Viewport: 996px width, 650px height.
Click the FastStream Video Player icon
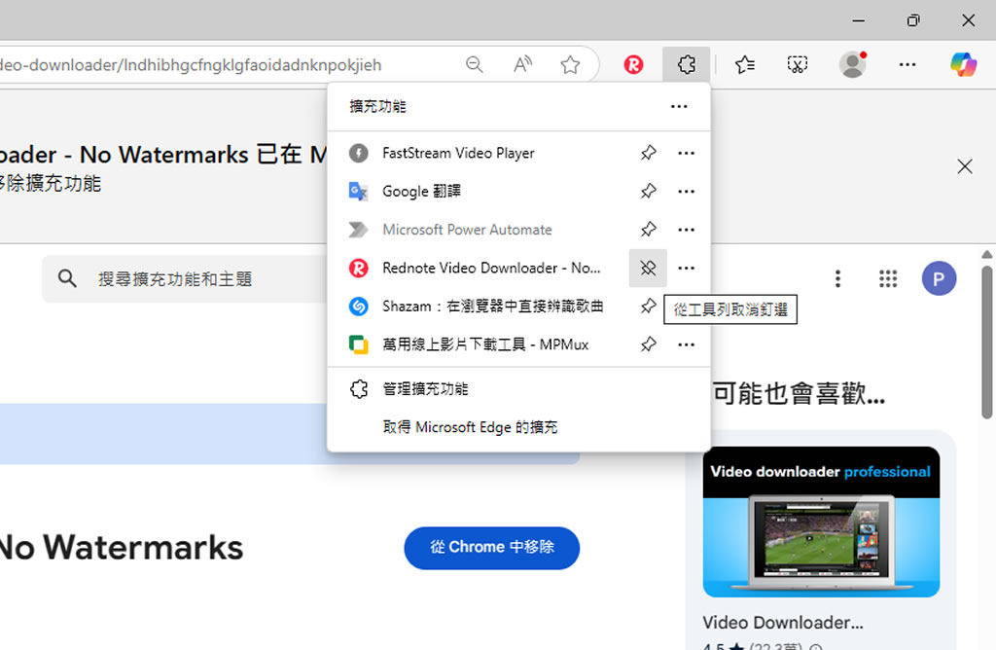click(358, 153)
